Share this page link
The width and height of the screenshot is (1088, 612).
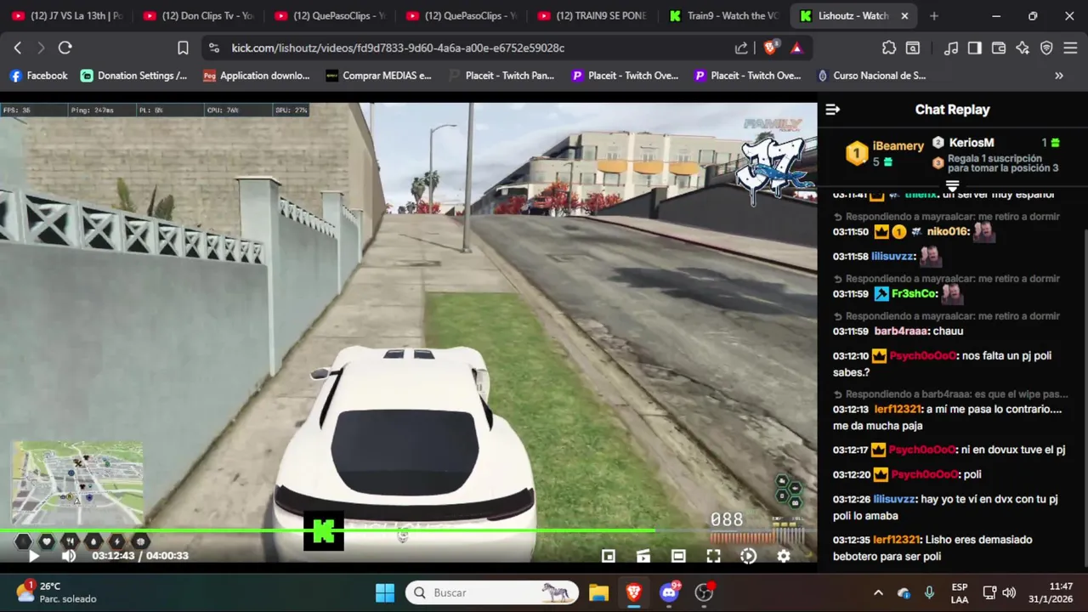(x=741, y=48)
